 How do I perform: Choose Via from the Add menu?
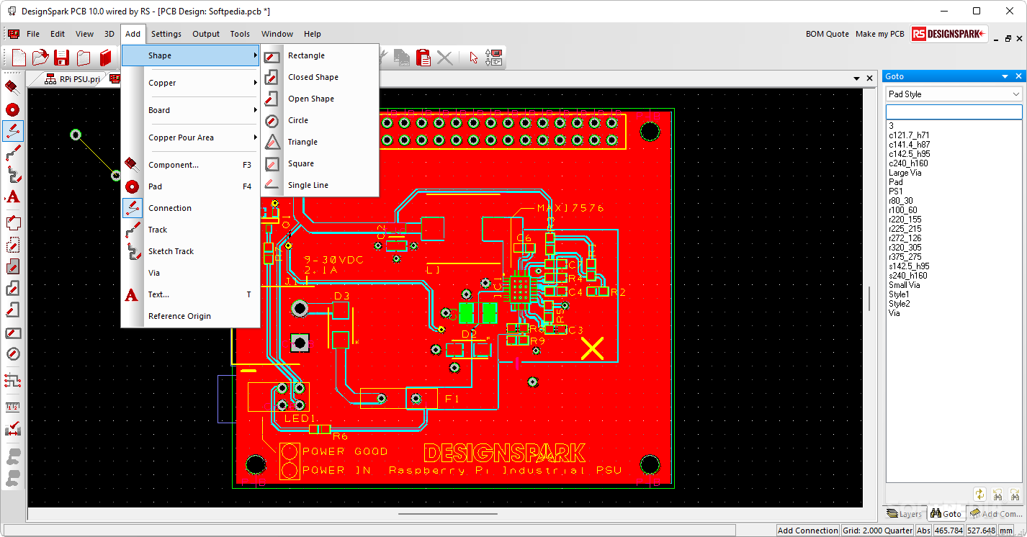pyautogui.click(x=190, y=273)
